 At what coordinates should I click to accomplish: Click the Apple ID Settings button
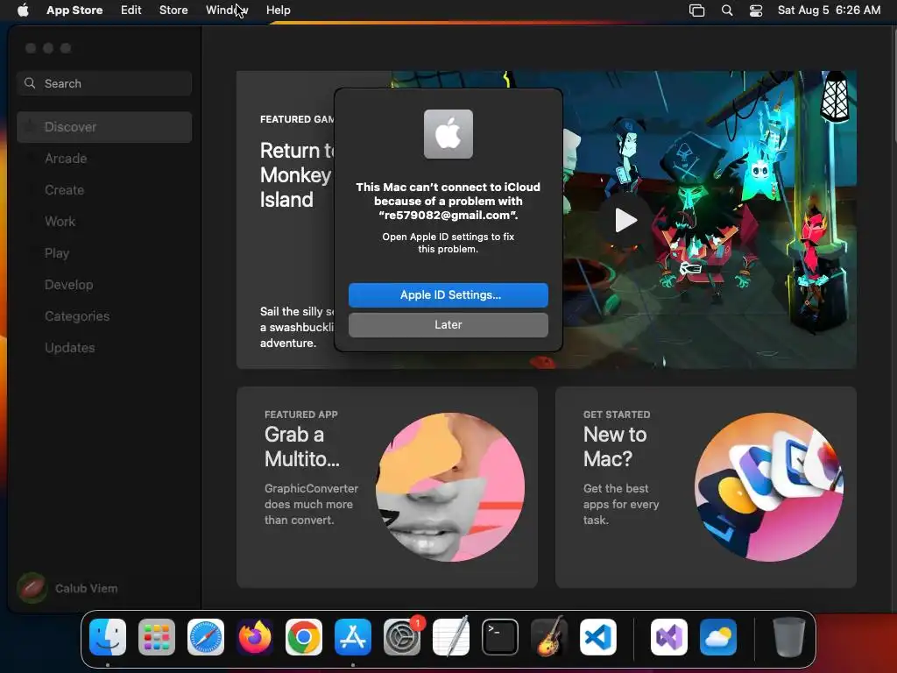tap(448, 294)
